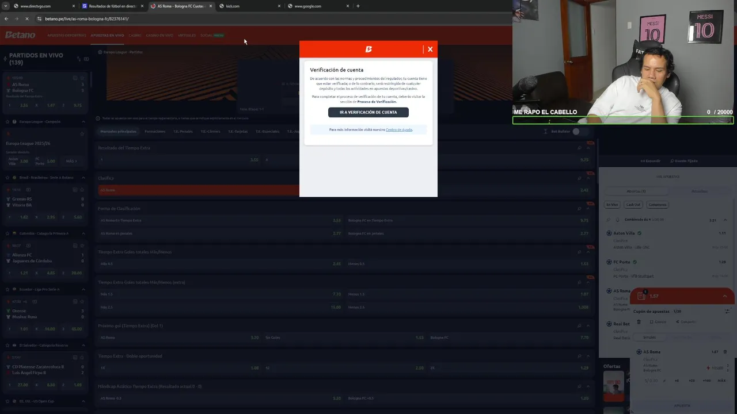This screenshot has height=414, width=737.
Task: Favorite the Europa League - Campeón league
Action: pos(7,122)
